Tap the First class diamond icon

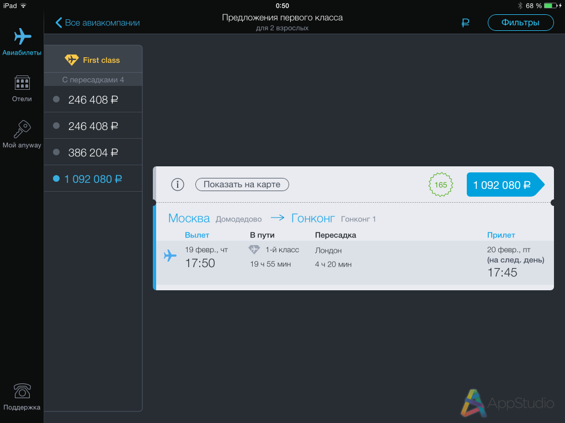[72, 60]
